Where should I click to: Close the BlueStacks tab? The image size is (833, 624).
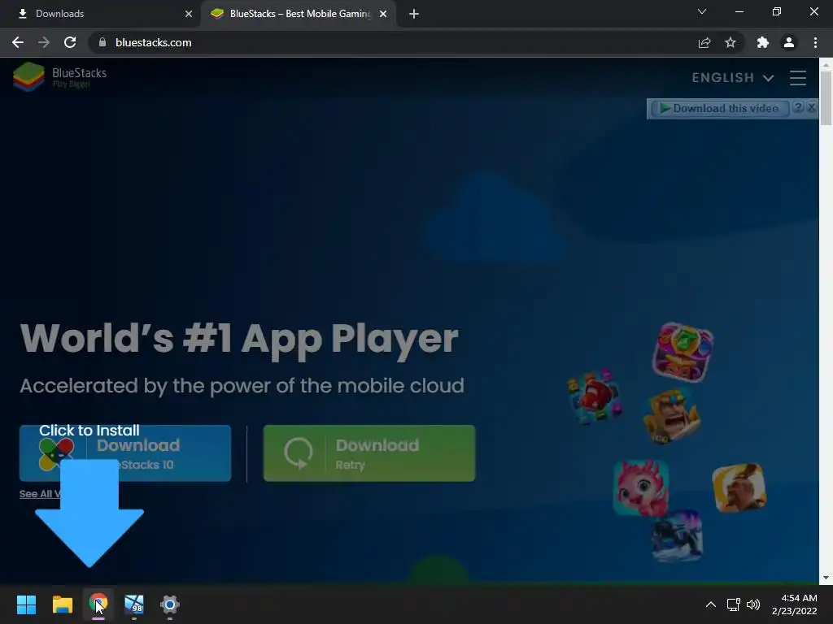[383, 14]
